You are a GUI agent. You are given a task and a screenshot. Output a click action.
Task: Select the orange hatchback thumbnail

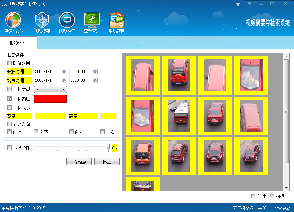[143, 156]
